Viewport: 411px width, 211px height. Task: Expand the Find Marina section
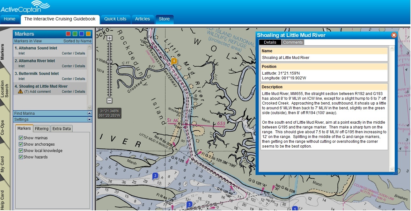tap(89, 113)
